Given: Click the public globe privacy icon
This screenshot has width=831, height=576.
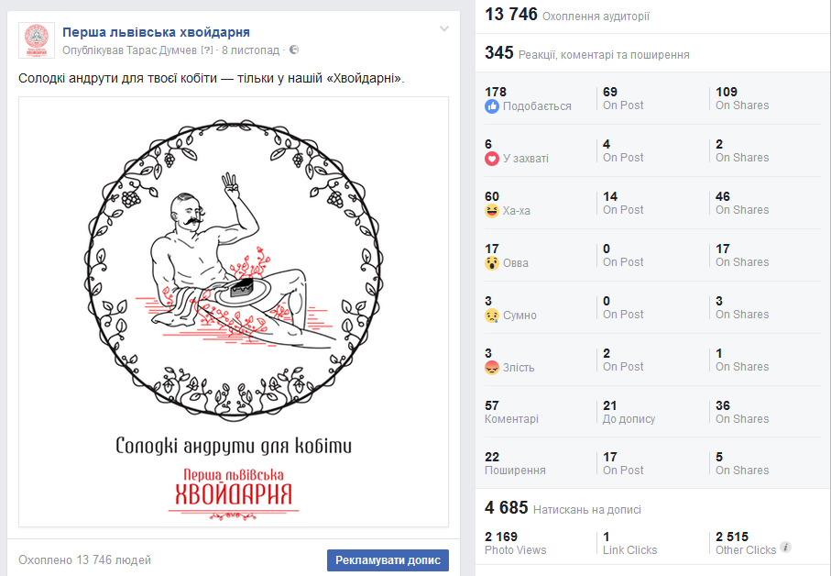Looking at the screenshot, I should coord(294,50).
